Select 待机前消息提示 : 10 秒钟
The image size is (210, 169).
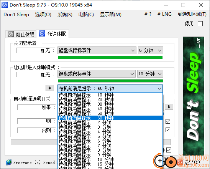point(110,95)
